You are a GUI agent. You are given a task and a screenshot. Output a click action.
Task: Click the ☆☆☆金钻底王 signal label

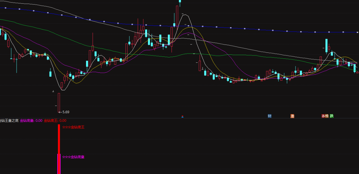[x=73, y=127]
